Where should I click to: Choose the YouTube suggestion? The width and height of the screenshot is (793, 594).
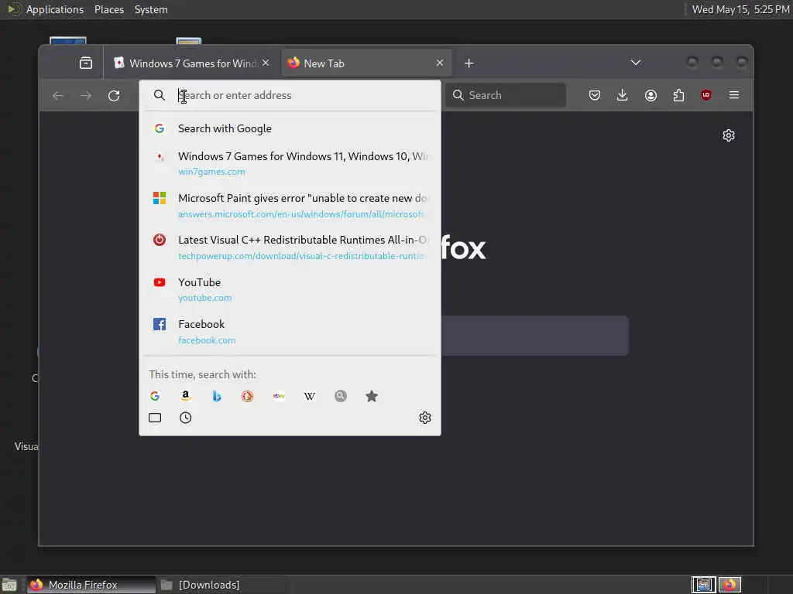click(x=290, y=289)
